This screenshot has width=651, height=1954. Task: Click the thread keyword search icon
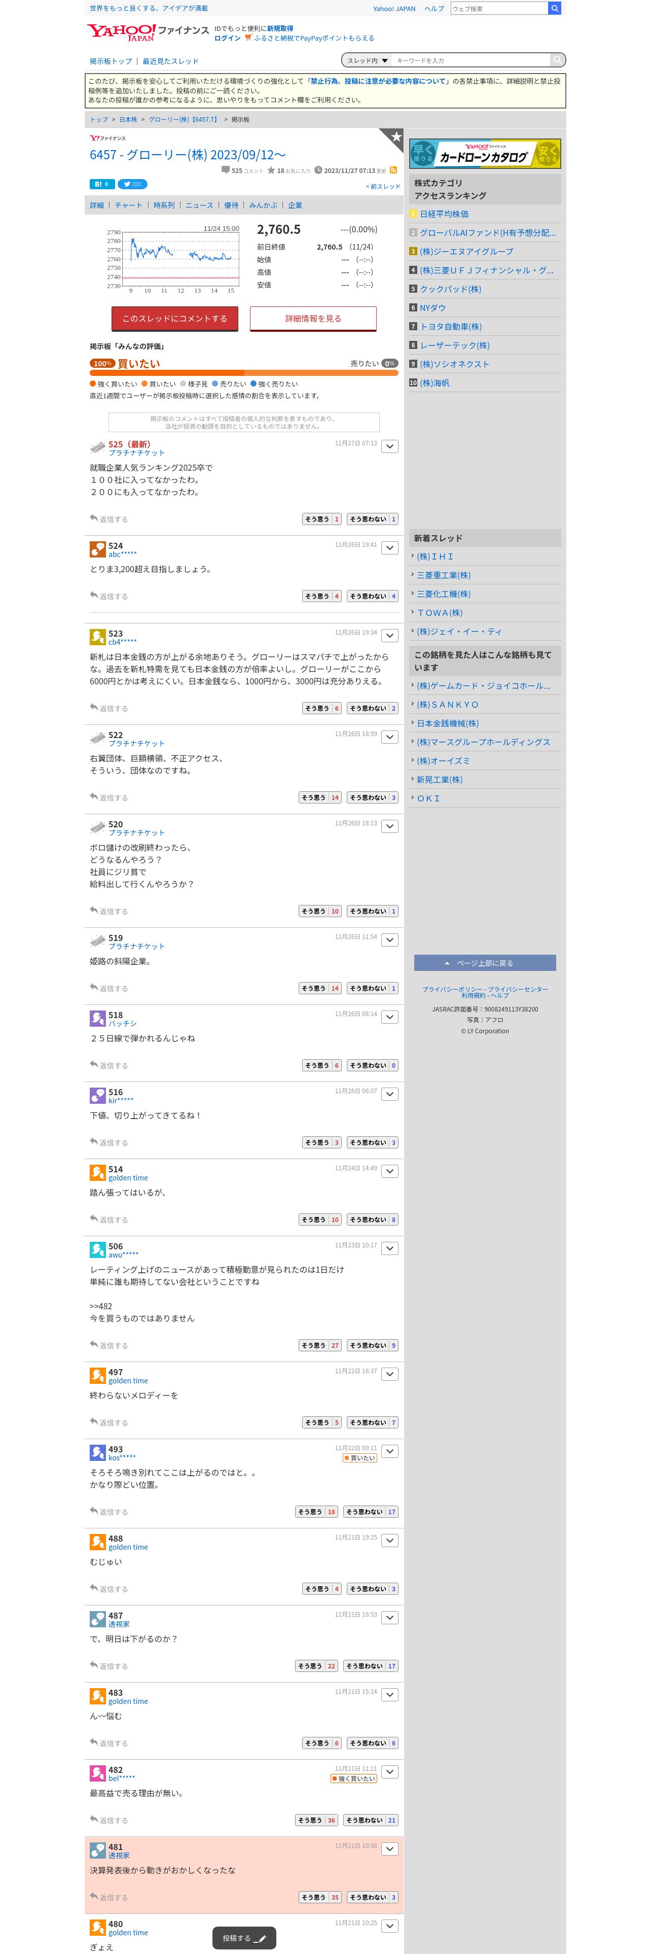point(557,60)
